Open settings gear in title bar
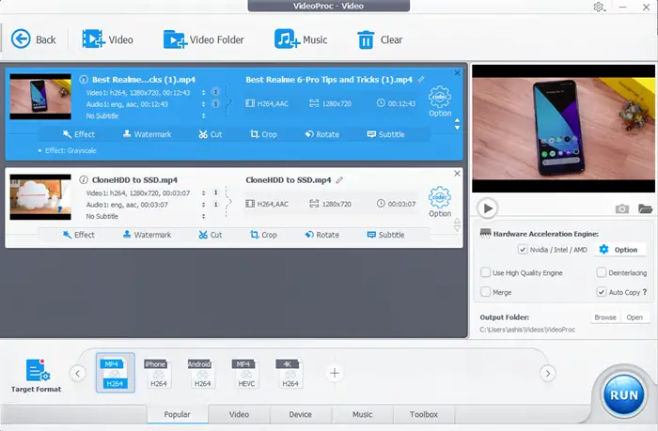The image size is (658, 431). coord(599,7)
